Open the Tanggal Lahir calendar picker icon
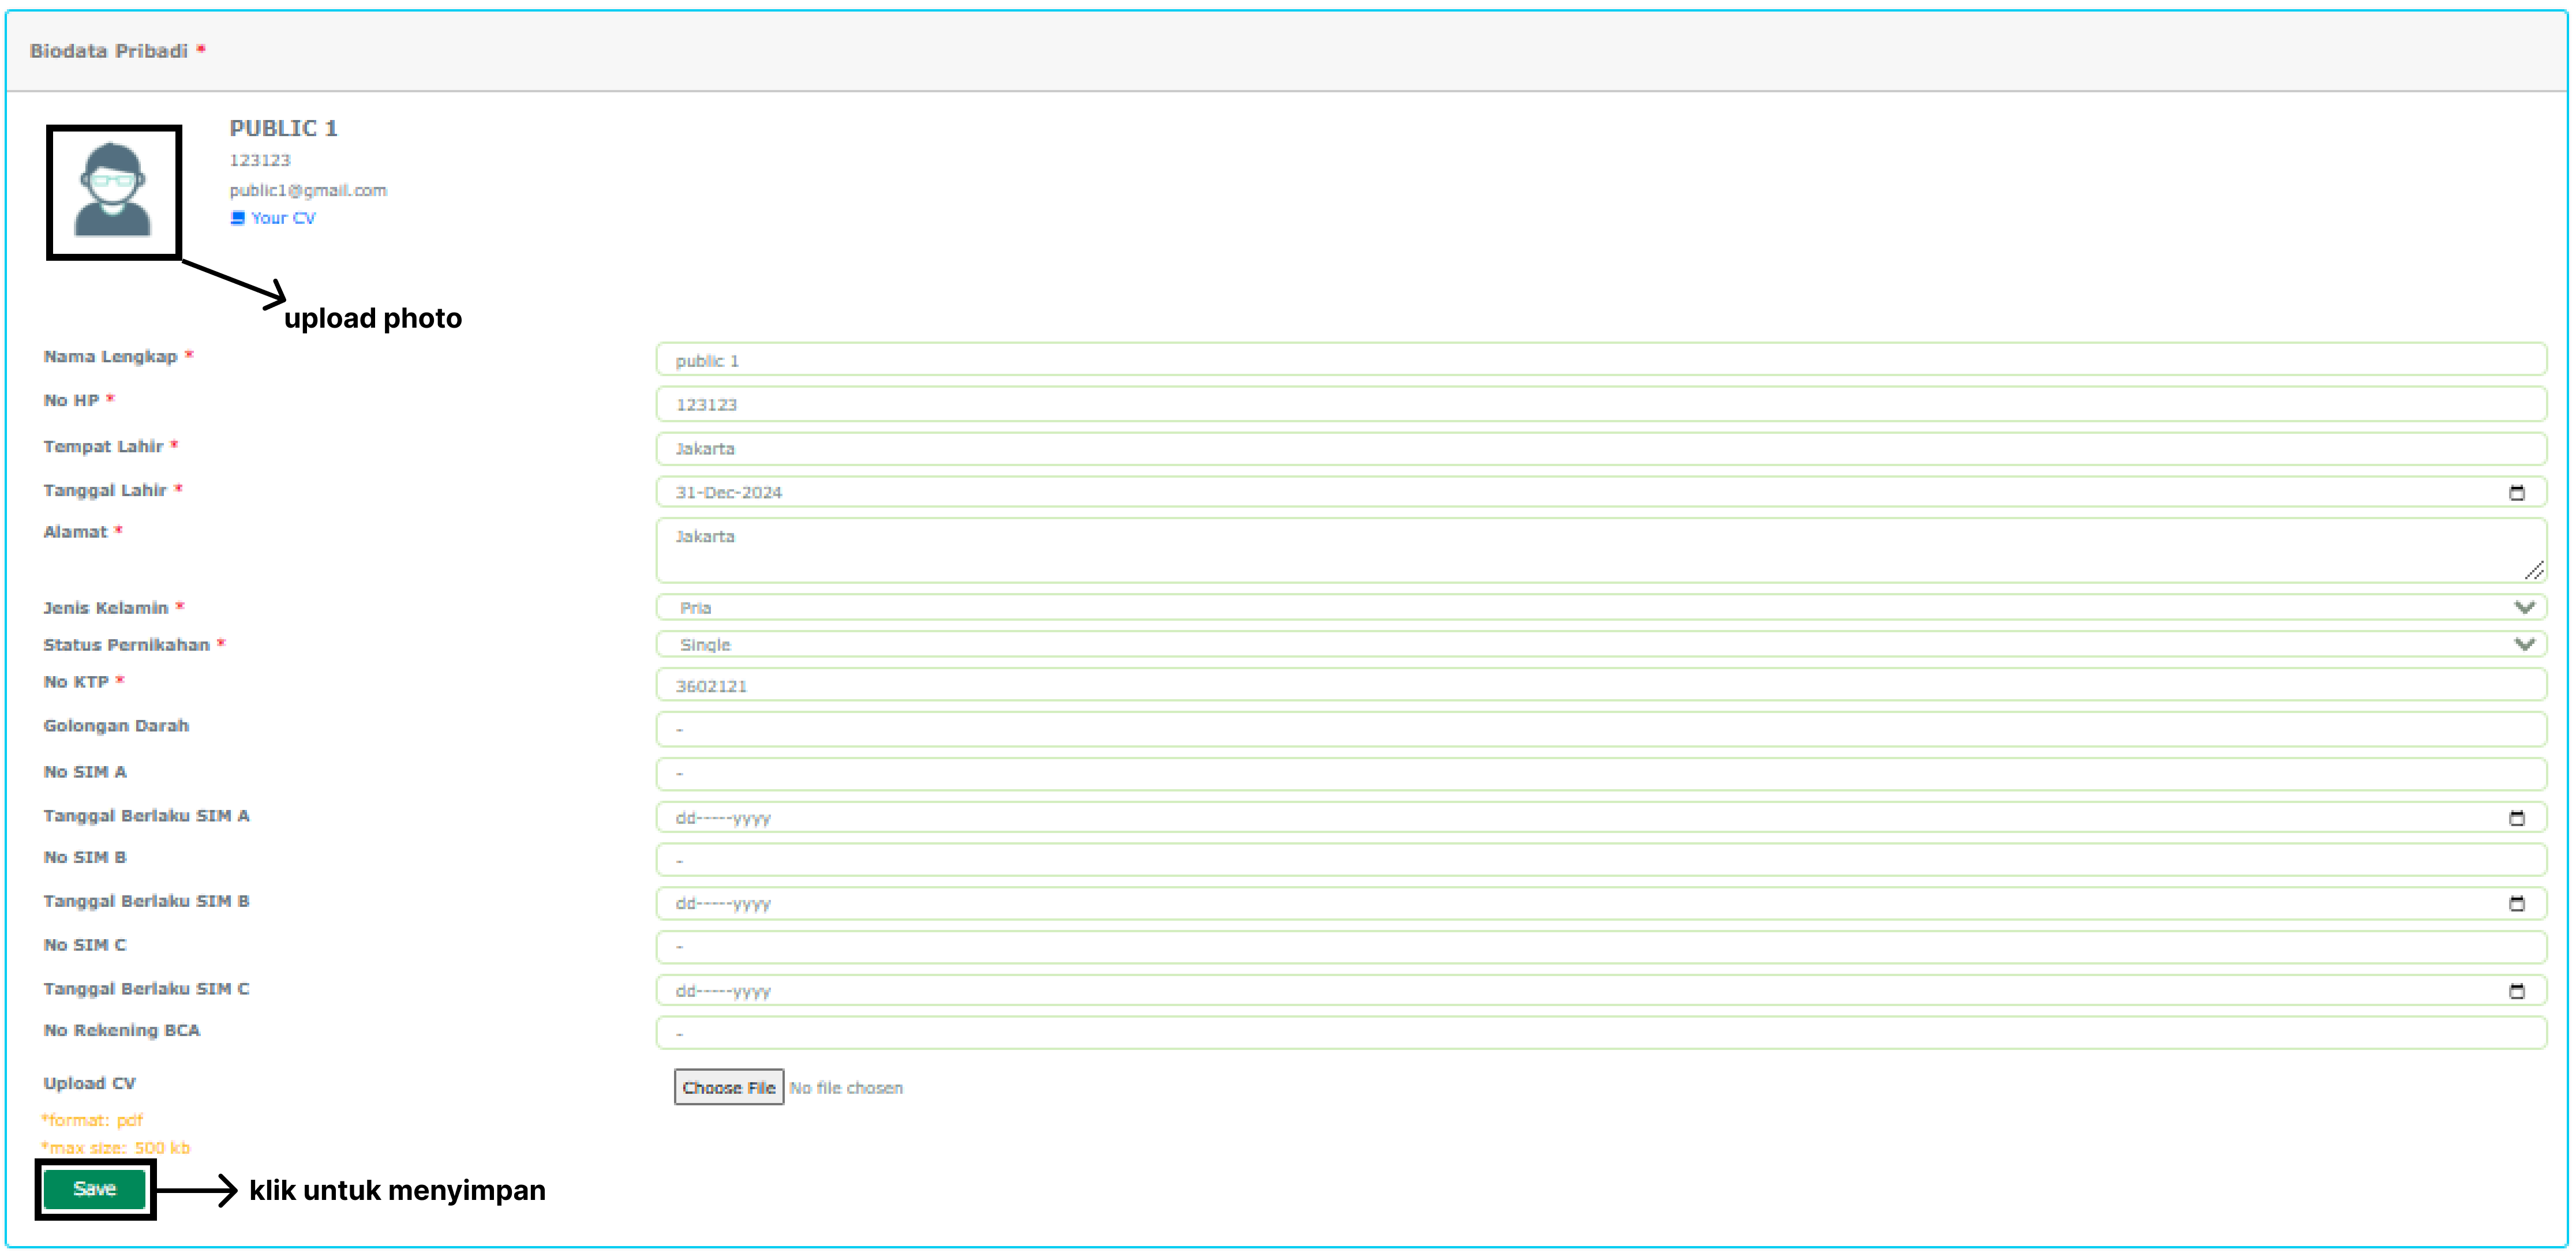2576x1253 pixels. [2516, 492]
